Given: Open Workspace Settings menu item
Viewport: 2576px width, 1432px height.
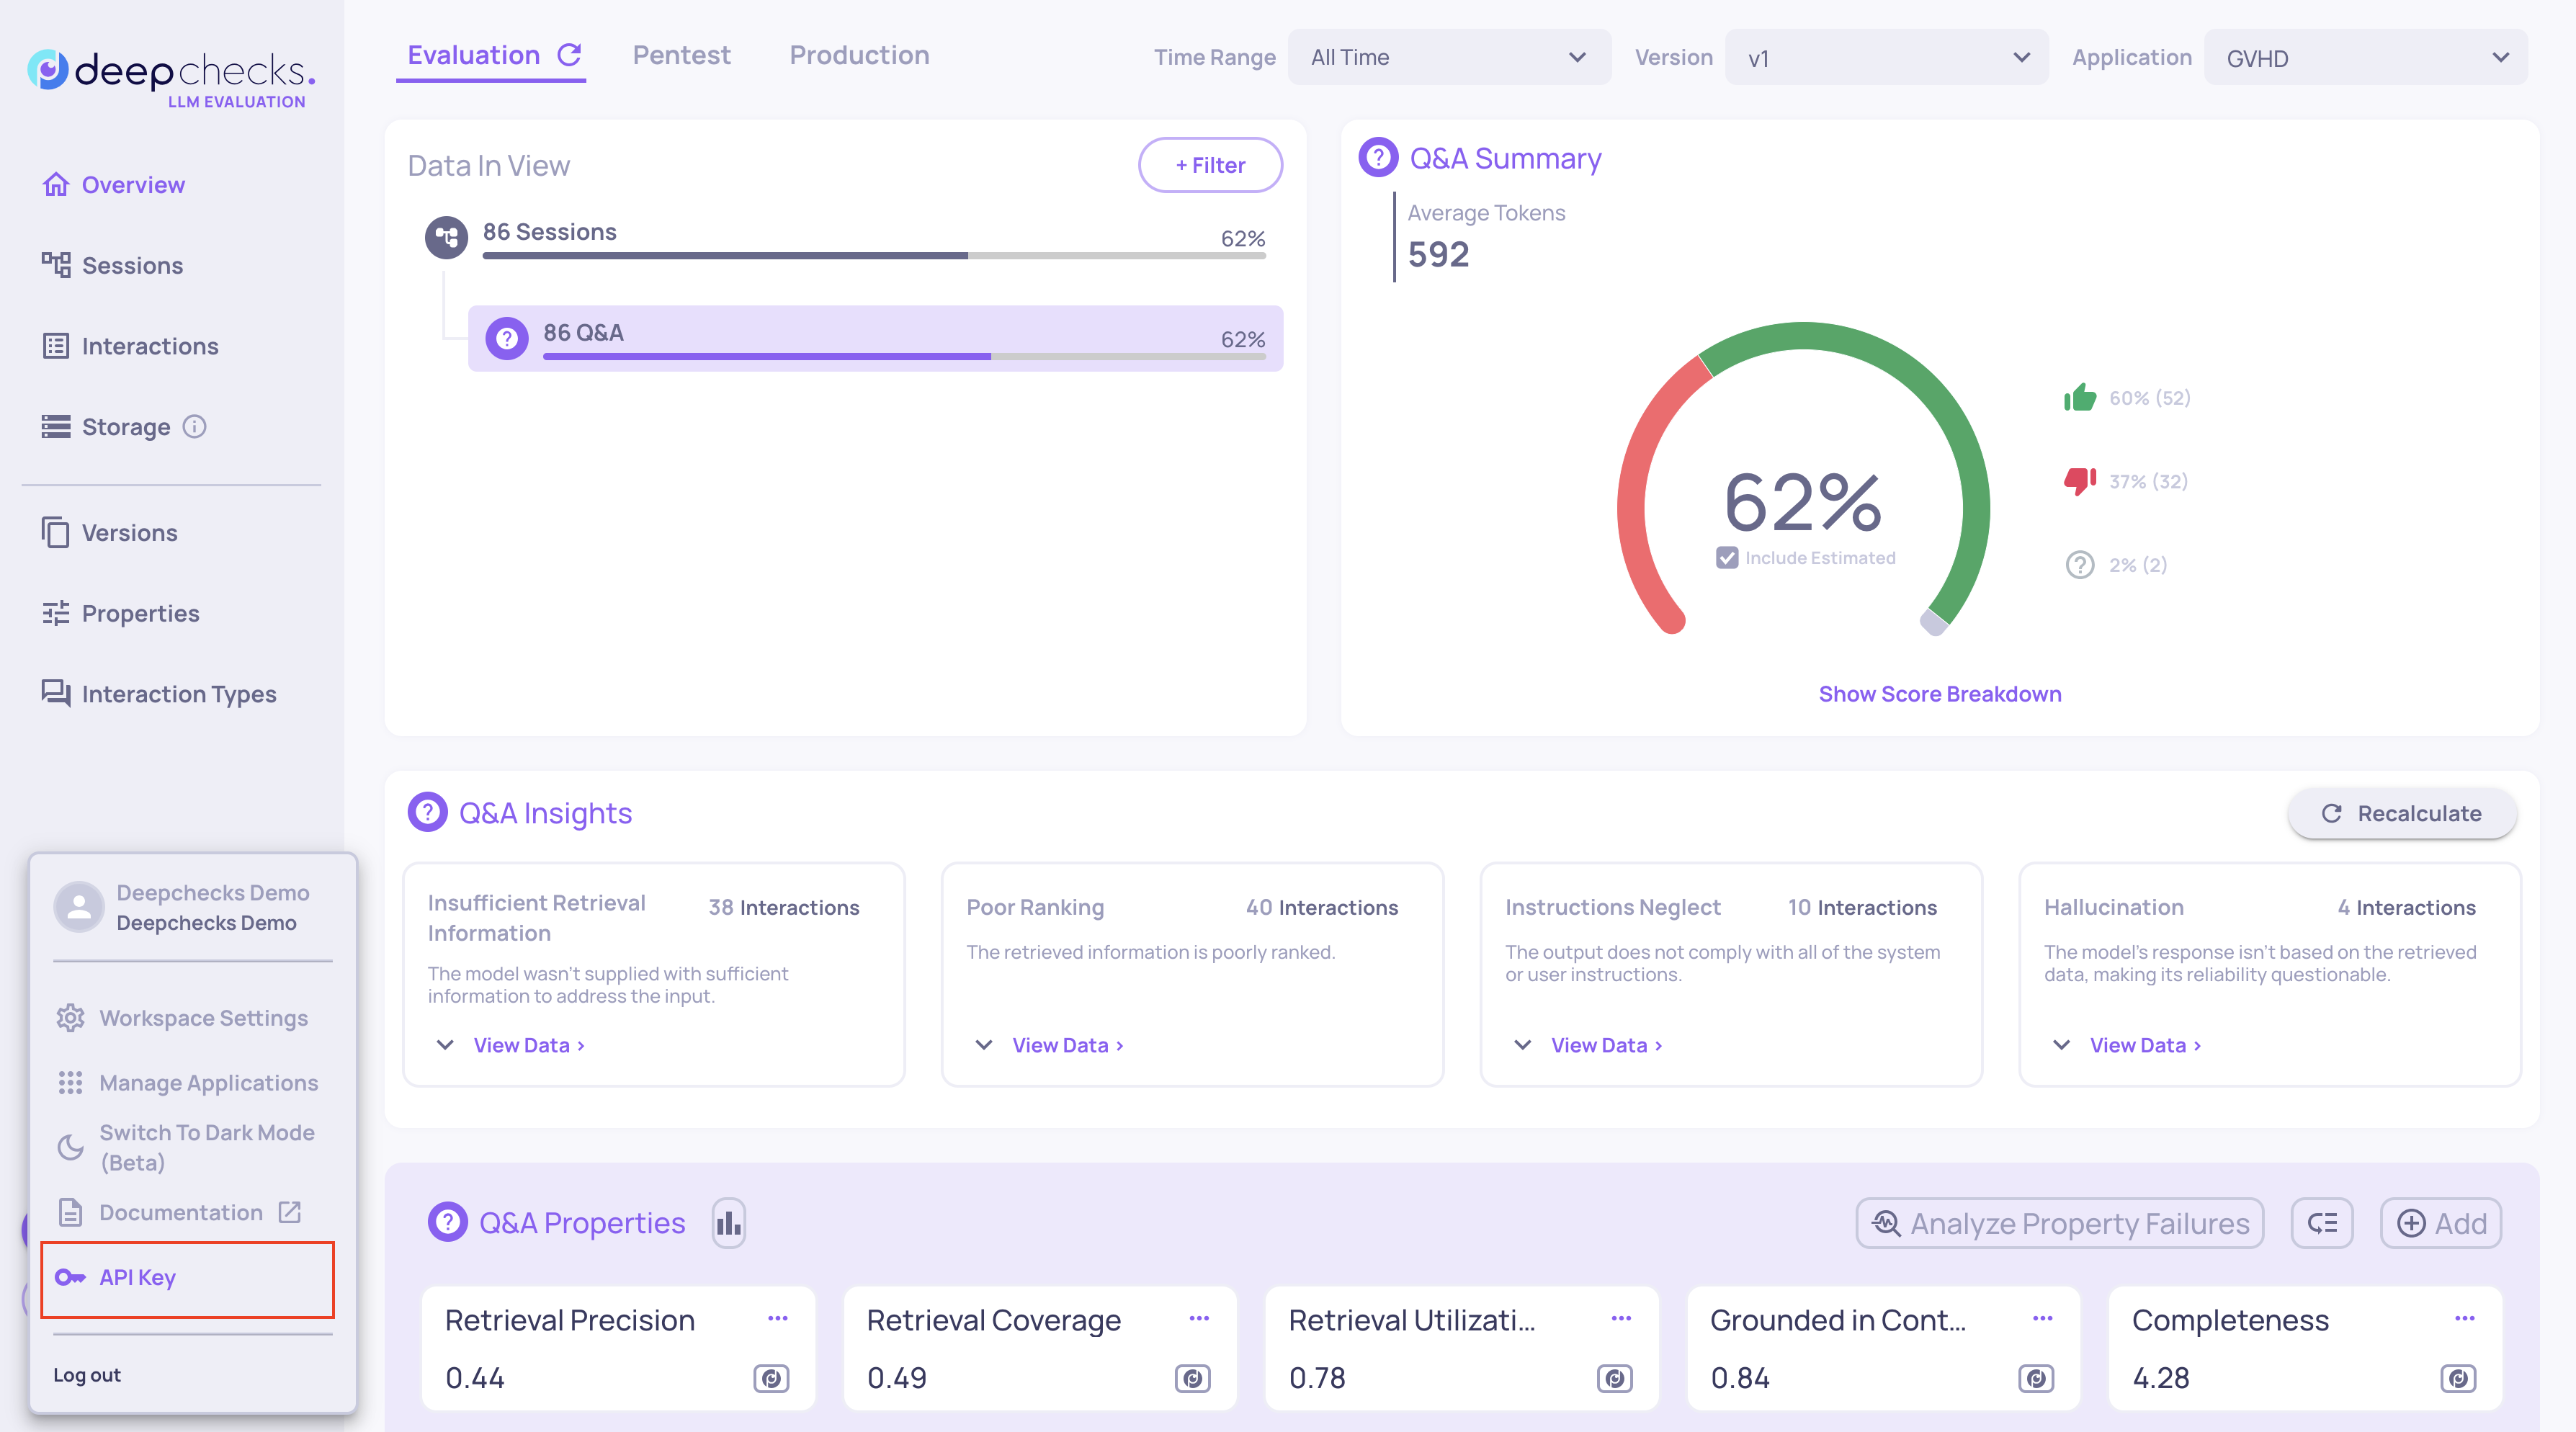Looking at the screenshot, I should pos(203,1018).
